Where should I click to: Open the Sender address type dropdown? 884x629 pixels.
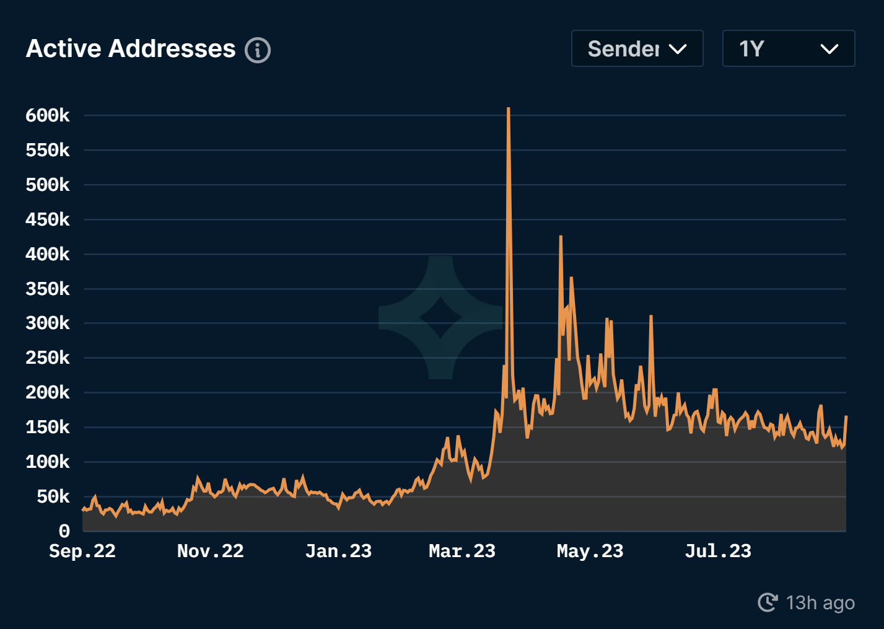pos(637,48)
